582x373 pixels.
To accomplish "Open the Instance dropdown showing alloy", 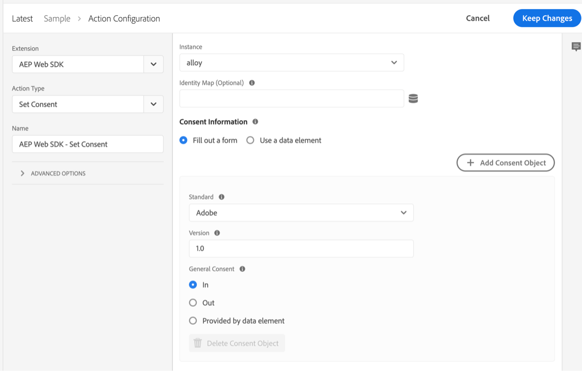I will 292,62.
